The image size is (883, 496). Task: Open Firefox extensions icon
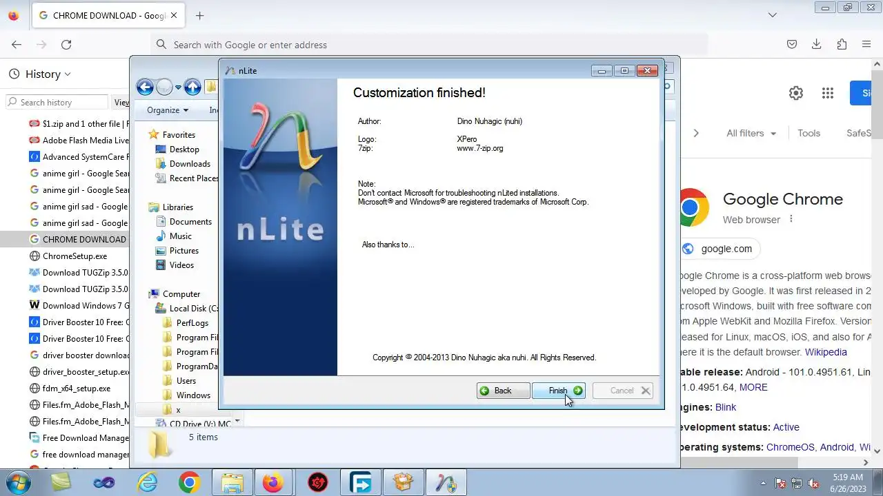tap(842, 44)
